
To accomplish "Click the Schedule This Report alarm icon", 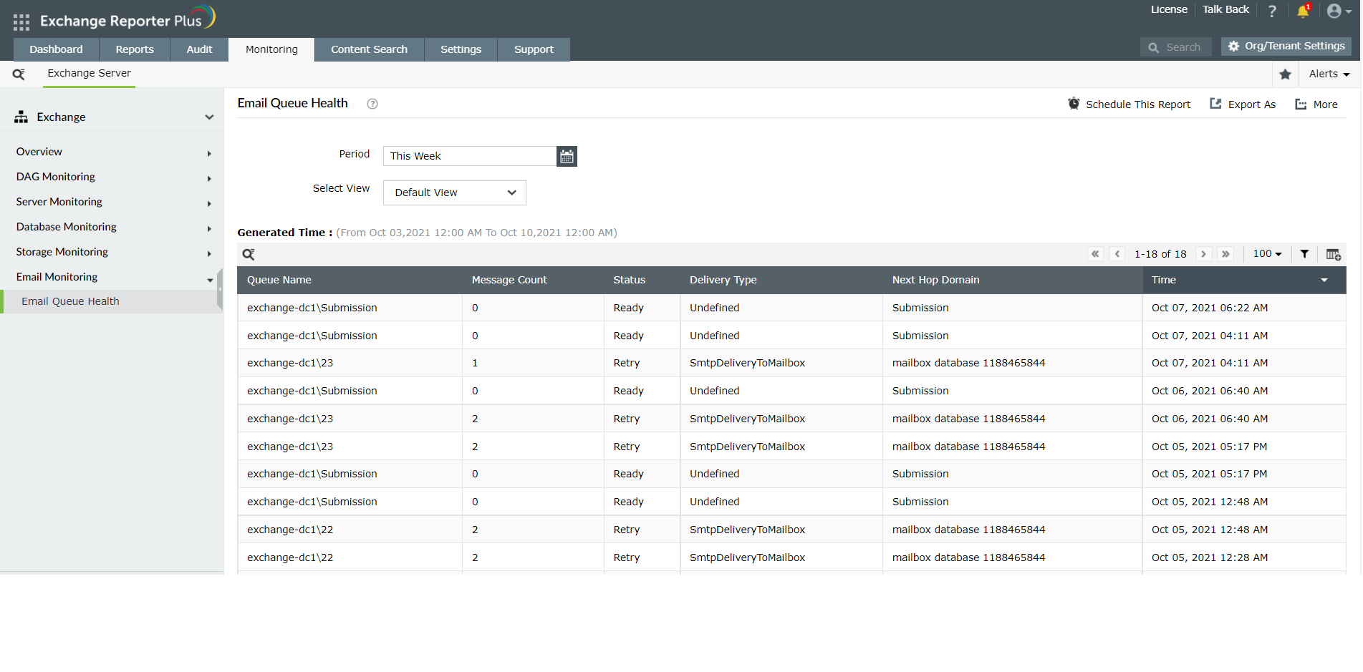I will pyautogui.click(x=1074, y=104).
